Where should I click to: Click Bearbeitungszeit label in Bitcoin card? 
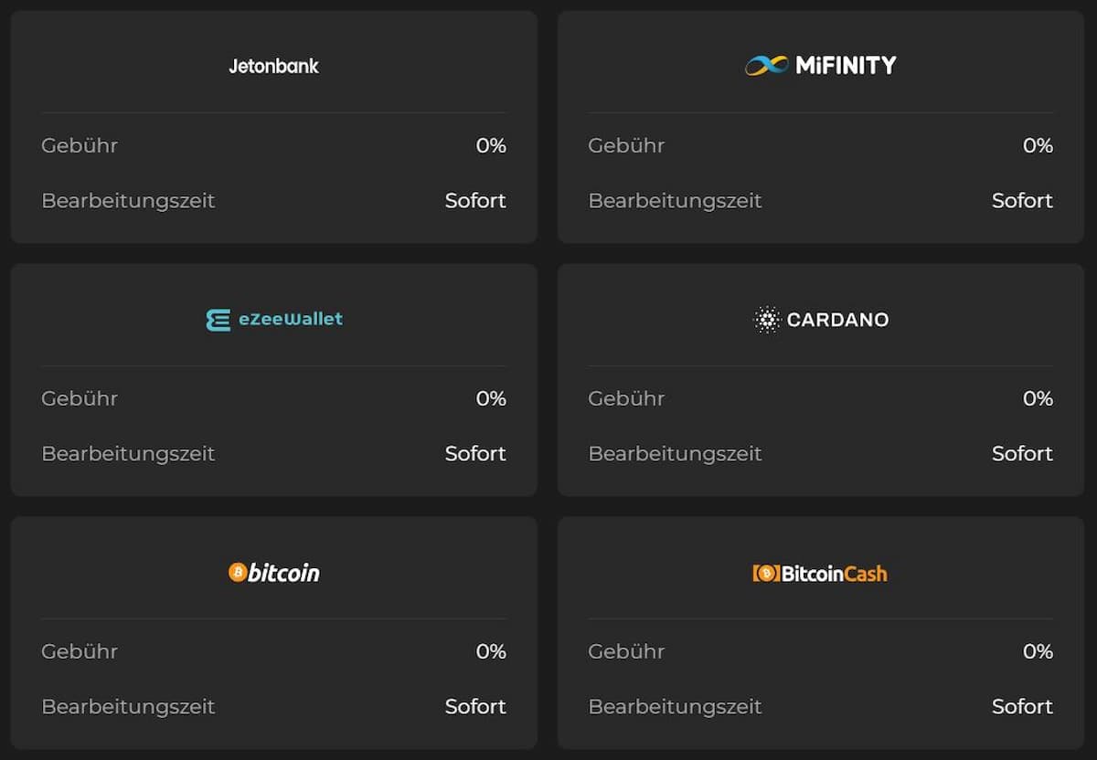(x=128, y=706)
